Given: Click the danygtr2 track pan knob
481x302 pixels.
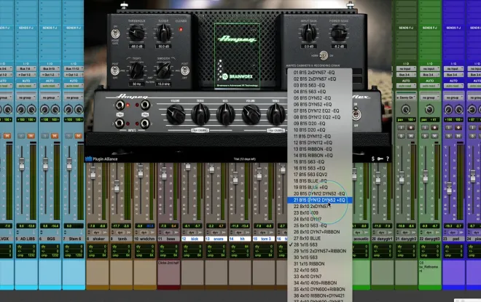Looking at the screenshot, I should [x=405, y=109].
